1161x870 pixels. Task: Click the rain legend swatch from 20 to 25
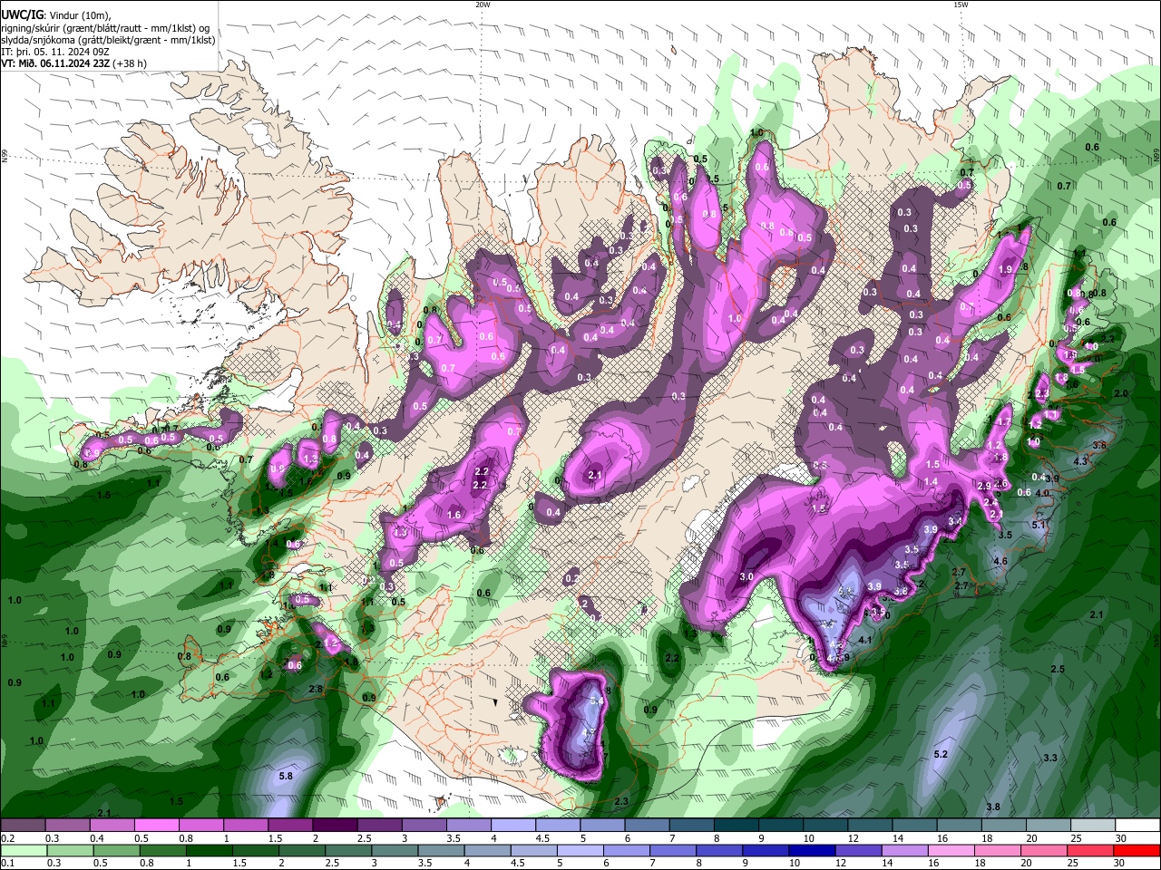click(1045, 851)
